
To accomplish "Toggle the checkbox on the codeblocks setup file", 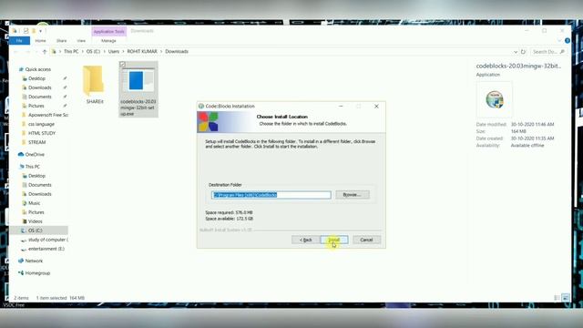I will pyautogui.click(x=123, y=65).
